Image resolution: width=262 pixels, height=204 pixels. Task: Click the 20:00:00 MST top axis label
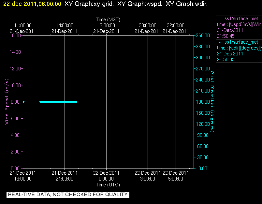148,25
